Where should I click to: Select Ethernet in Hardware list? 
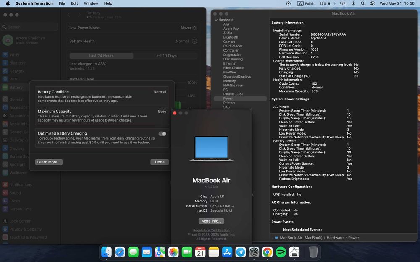pyautogui.click(x=230, y=63)
